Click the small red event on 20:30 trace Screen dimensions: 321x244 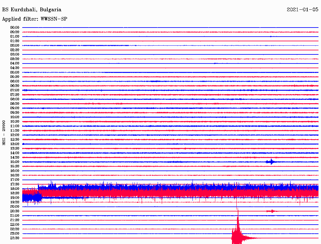[x=272, y=211]
